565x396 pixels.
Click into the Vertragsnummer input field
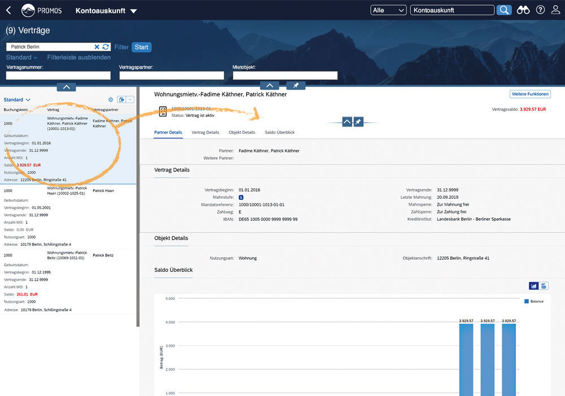coord(58,76)
